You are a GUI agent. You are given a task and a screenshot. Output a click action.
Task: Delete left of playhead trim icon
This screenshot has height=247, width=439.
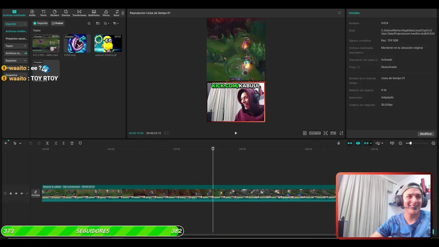pyautogui.click(x=56, y=143)
